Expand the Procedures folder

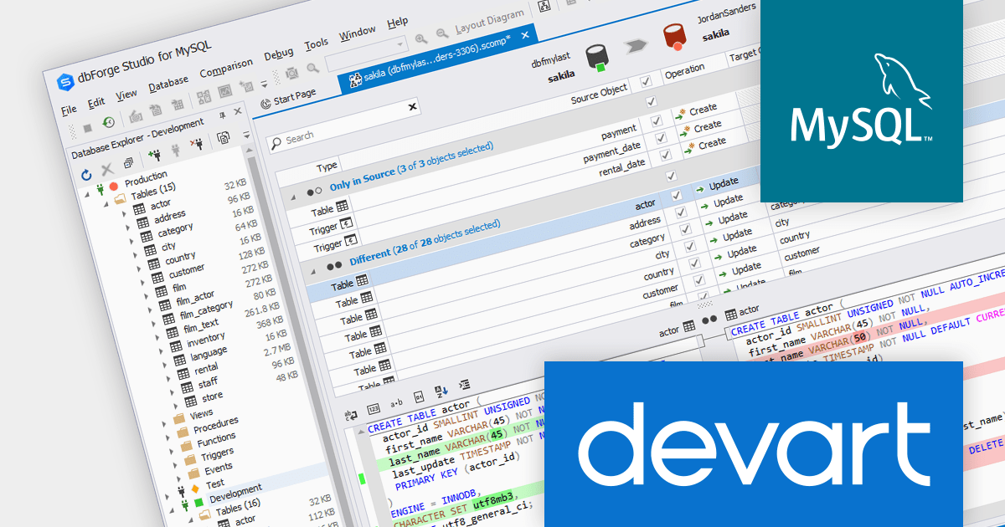(168, 437)
